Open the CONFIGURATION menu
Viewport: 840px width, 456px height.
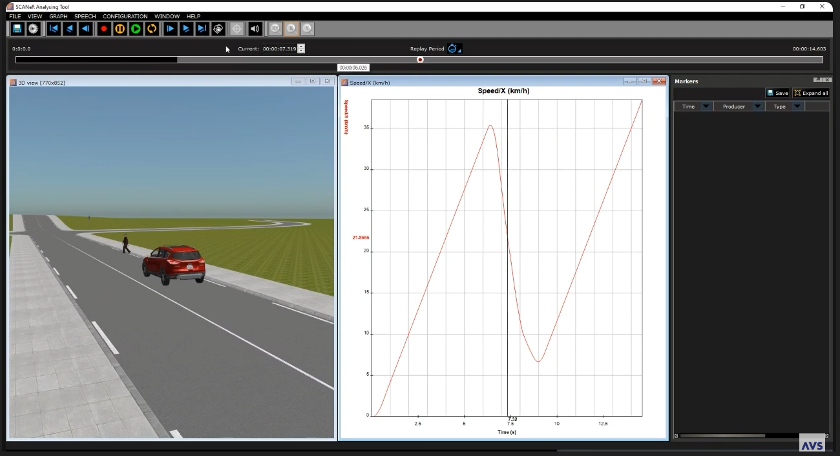click(x=125, y=16)
